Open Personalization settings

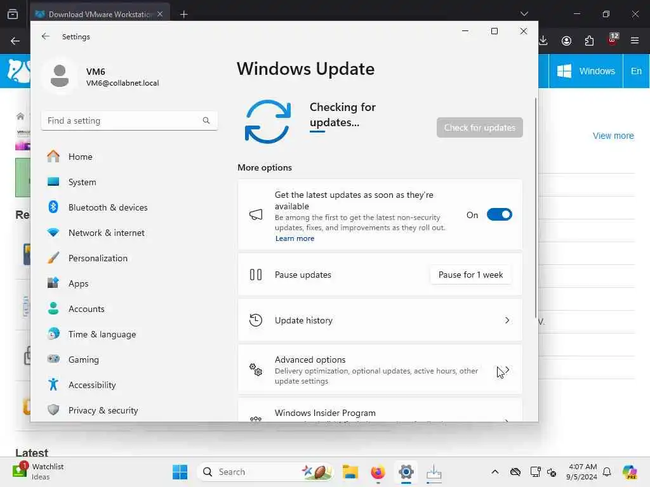[129, 258]
